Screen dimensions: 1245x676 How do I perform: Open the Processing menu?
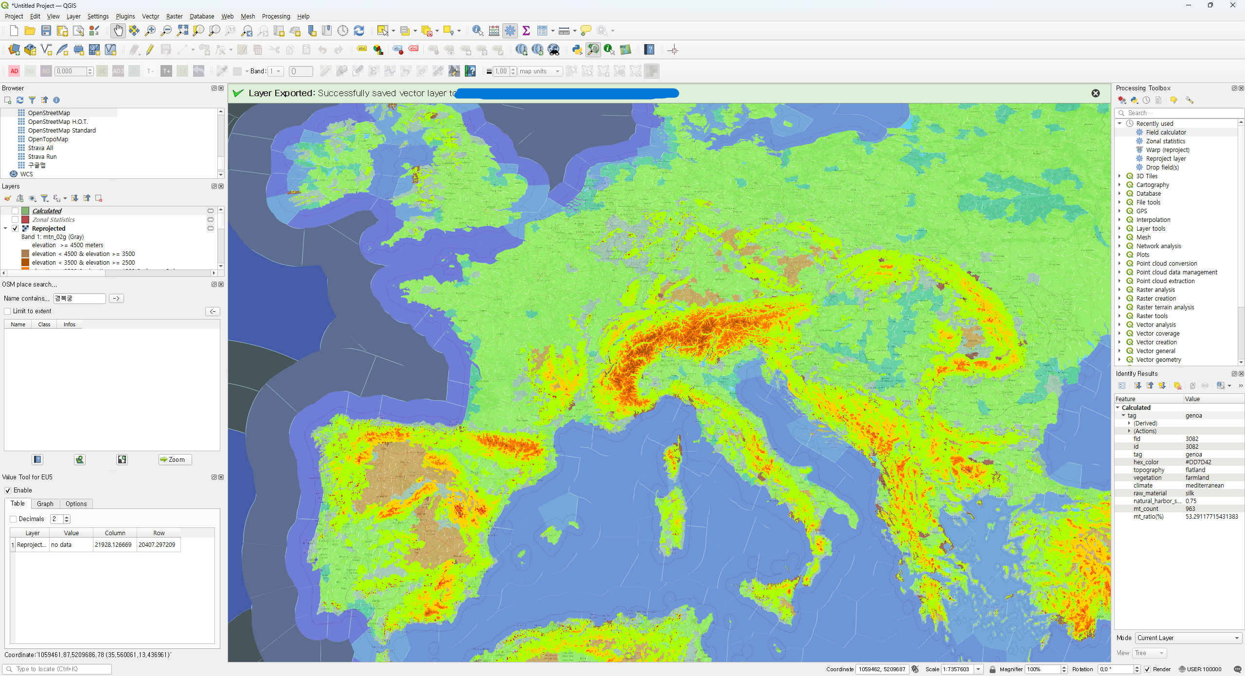click(276, 16)
